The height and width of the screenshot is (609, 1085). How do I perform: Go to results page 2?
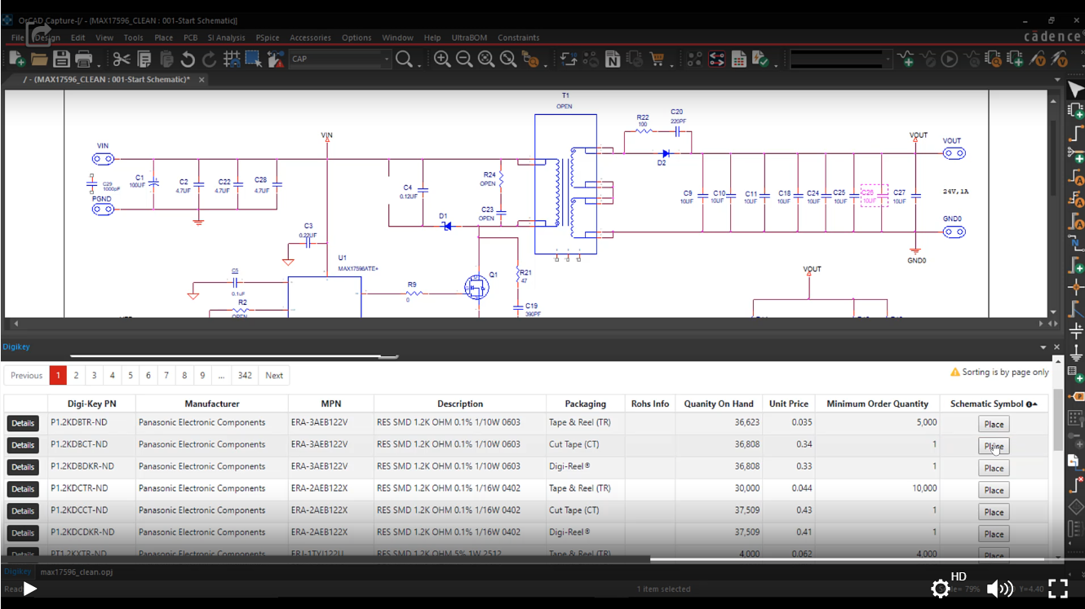(76, 375)
